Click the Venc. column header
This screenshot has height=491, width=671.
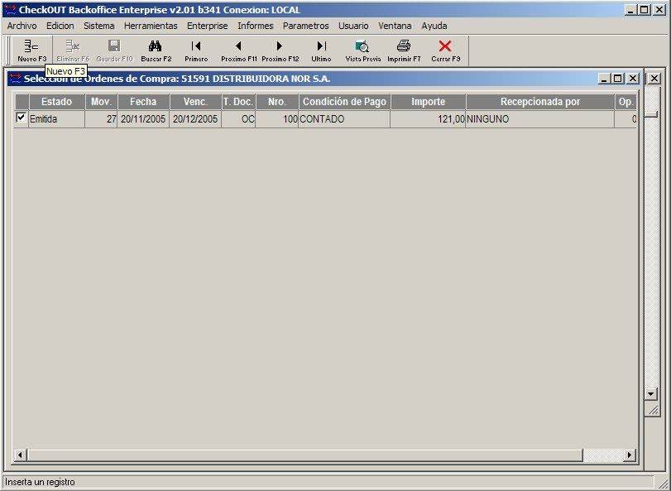pyautogui.click(x=195, y=102)
